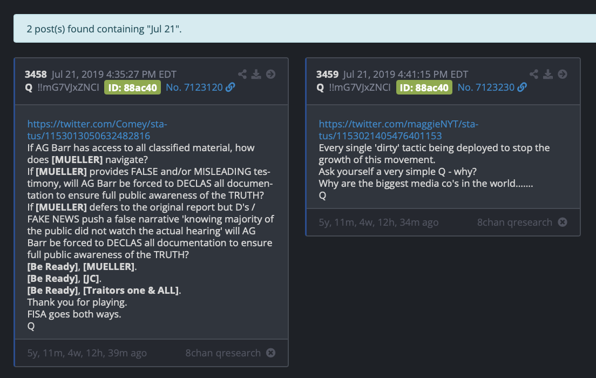596x378 pixels.
Task: Click post number 3458 heading
Action: point(36,74)
